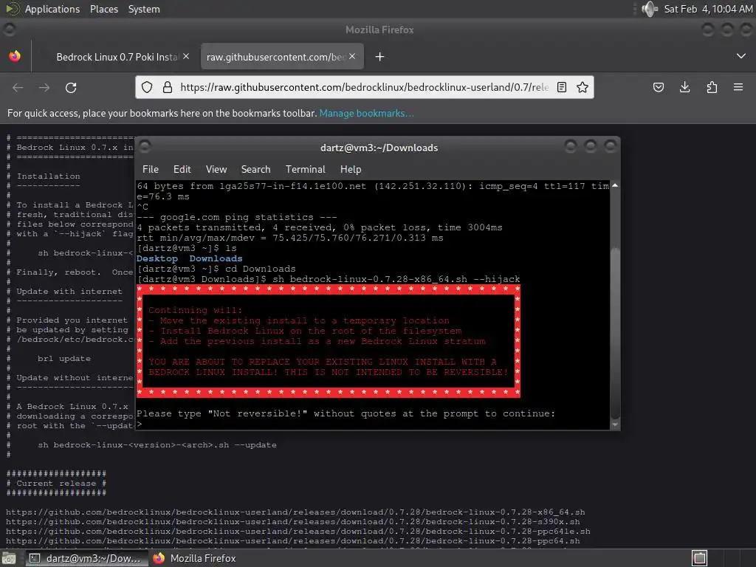Click the terminal title dartz@vm3:~/Downloads
The image size is (756, 567).
[379, 148]
